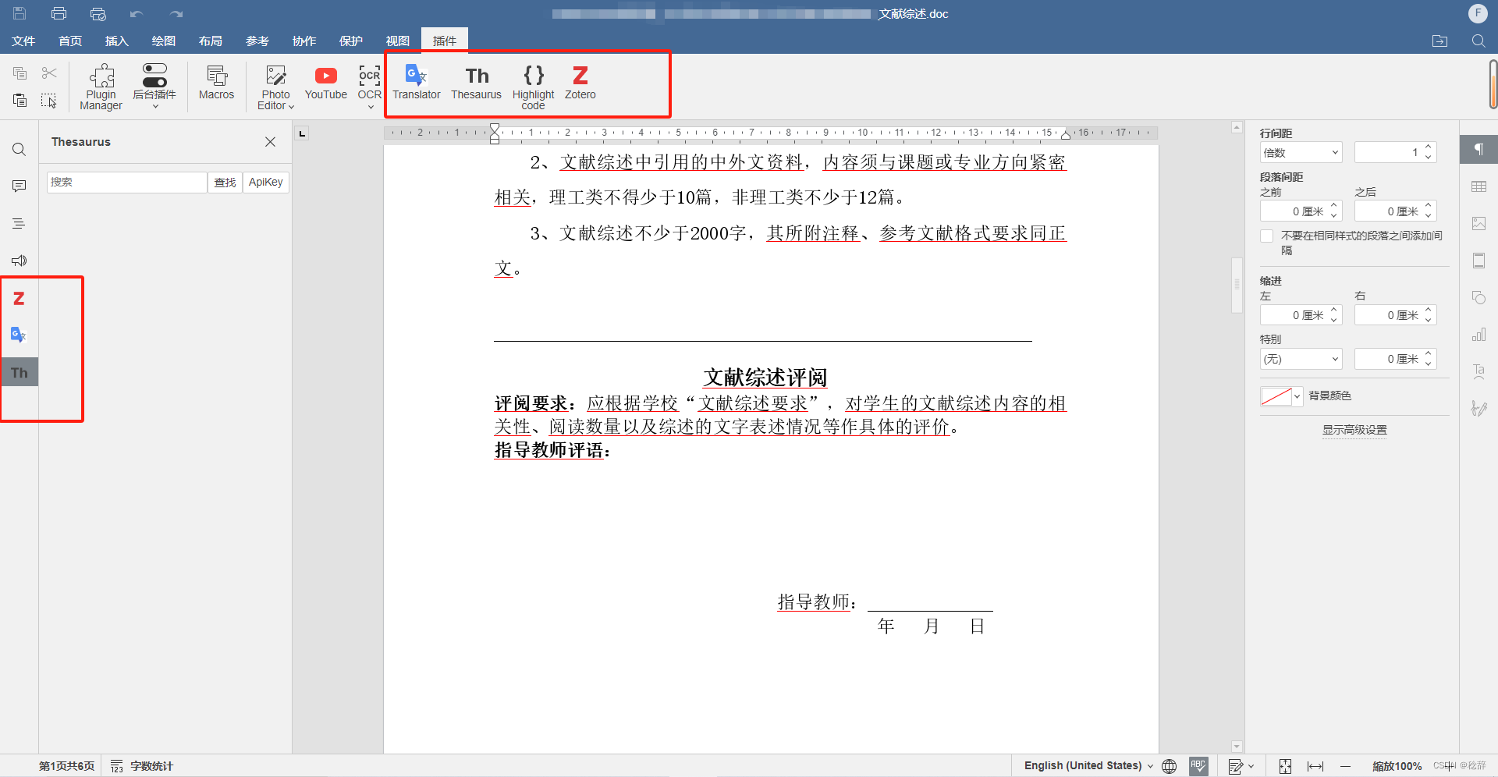
Task: Open signature settings in right sidebar
Action: coord(1478,409)
